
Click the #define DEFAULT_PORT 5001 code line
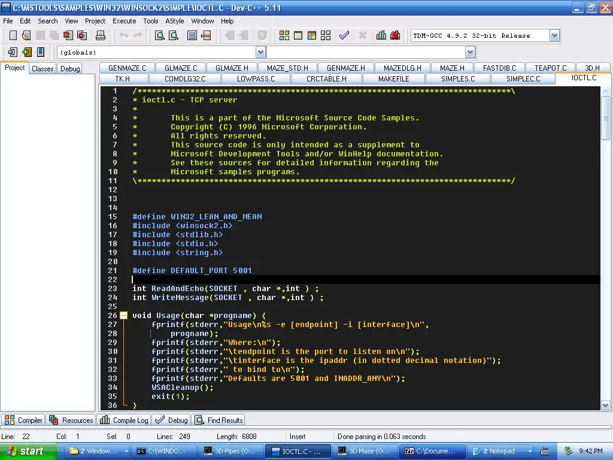pyautogui.click(x=192, y=270)
